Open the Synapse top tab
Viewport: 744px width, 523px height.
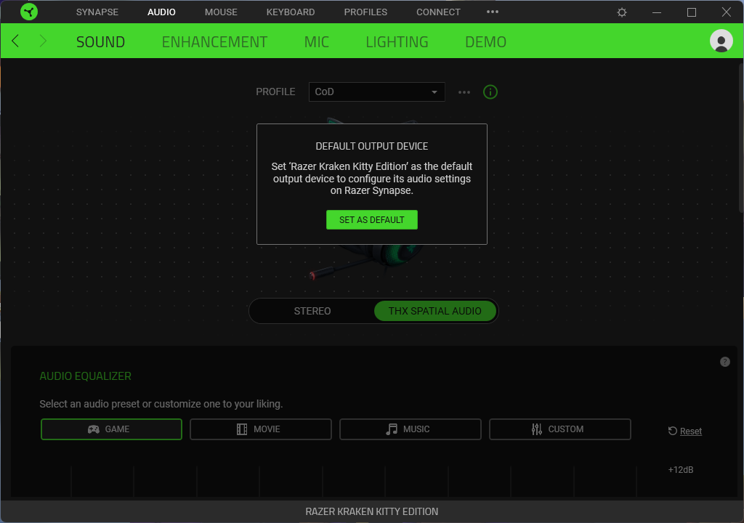tap(97, 12)
